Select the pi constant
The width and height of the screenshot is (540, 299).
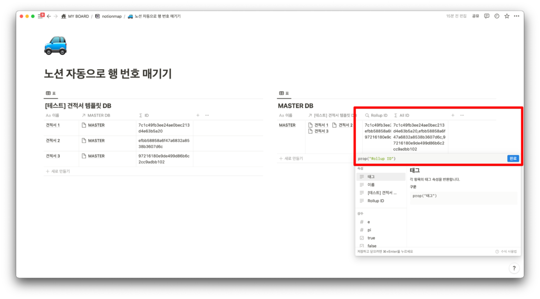pyautogui.click(x=369, y=230)
